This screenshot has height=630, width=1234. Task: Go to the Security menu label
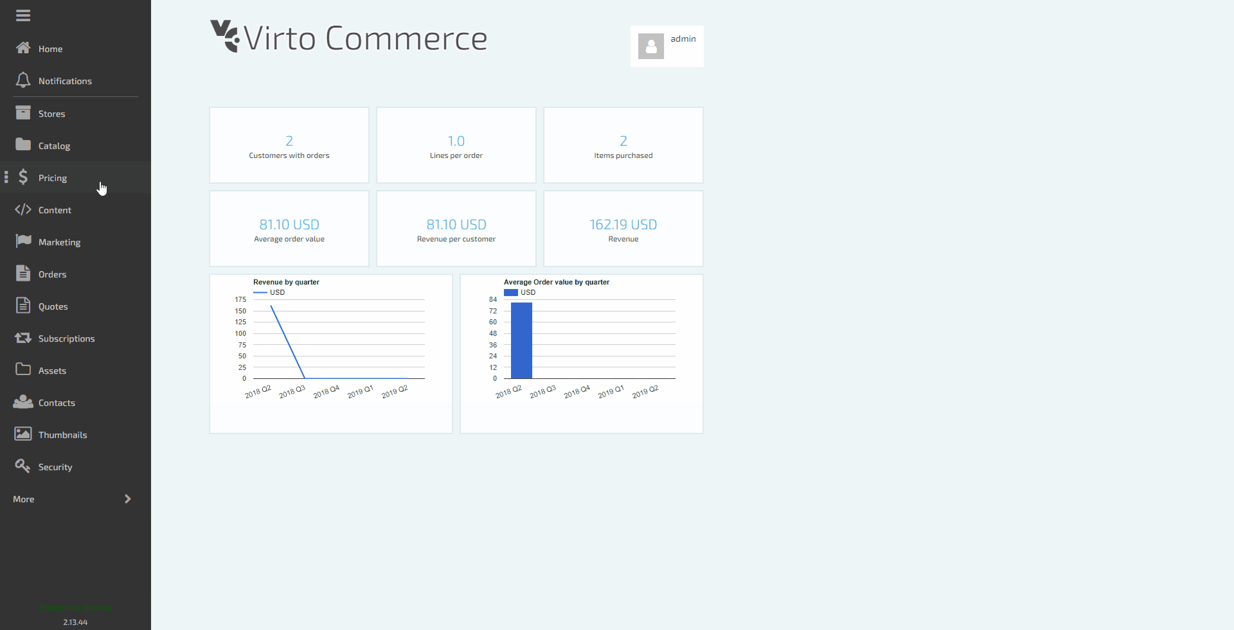(55, 467)
